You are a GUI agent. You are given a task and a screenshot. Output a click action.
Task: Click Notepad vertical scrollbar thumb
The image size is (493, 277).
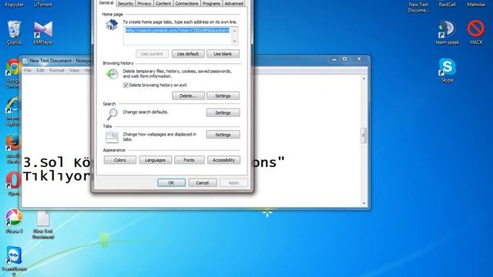pyautogui.click(x=364, y=135)
